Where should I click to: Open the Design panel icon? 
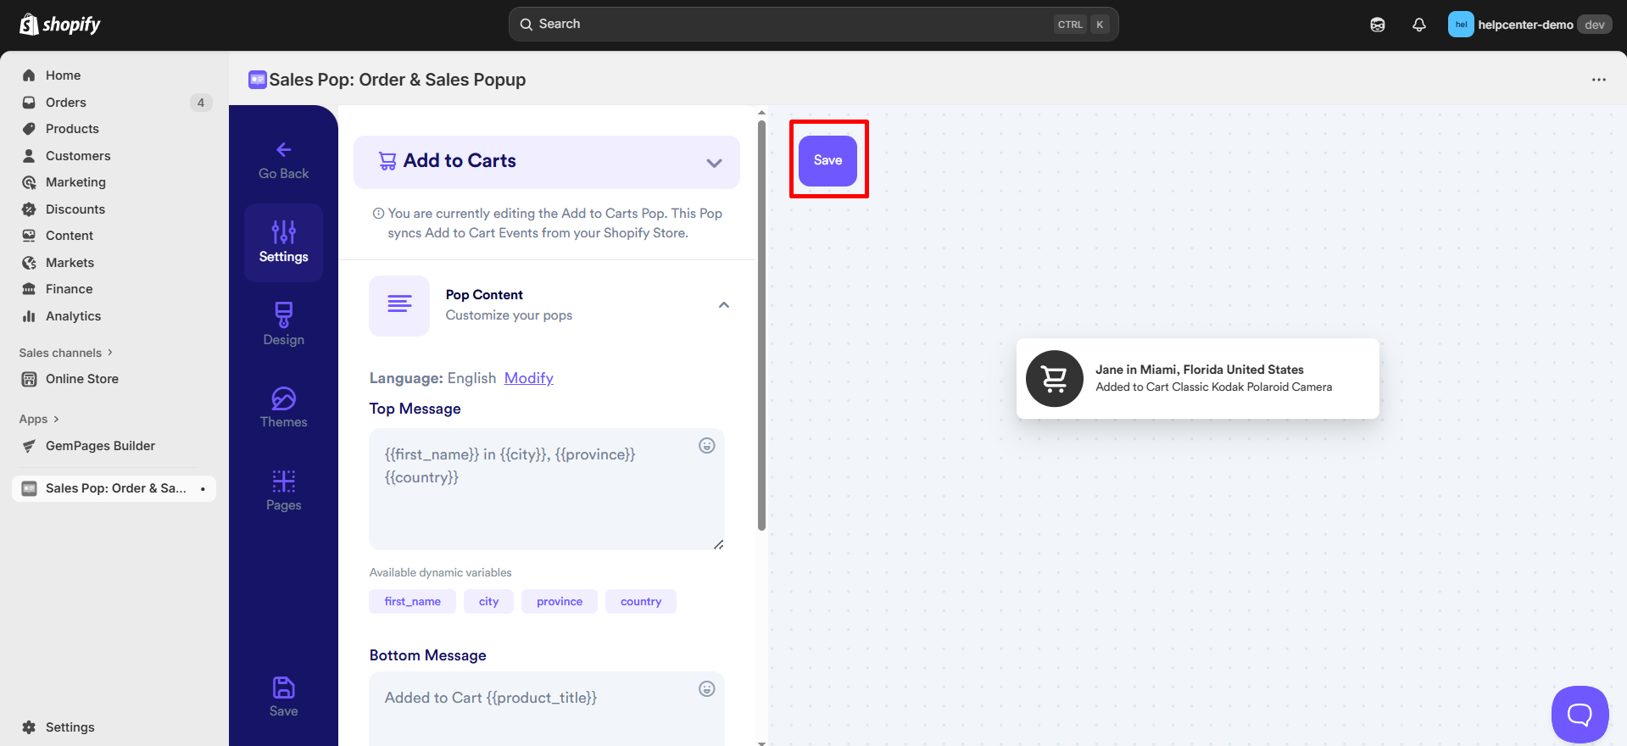(x=283, y=315)
